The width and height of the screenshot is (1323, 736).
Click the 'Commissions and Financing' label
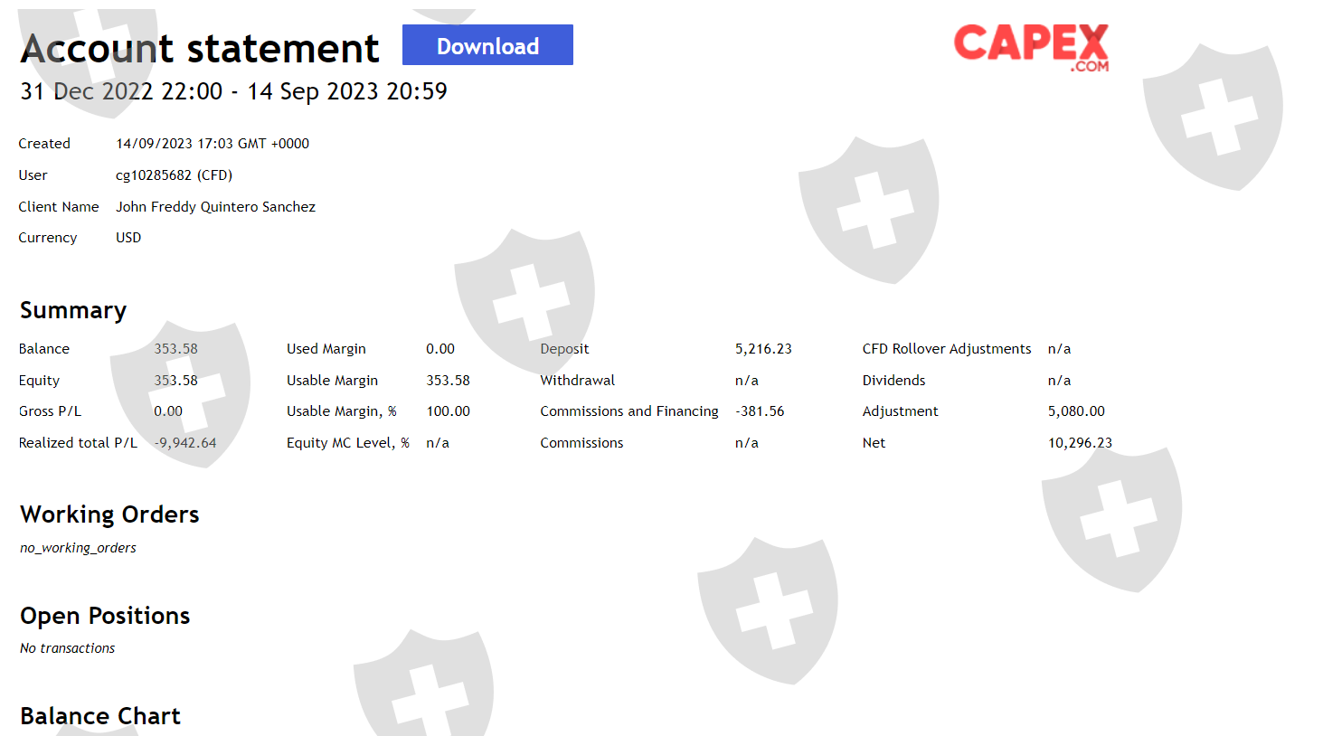click(629, 411)
